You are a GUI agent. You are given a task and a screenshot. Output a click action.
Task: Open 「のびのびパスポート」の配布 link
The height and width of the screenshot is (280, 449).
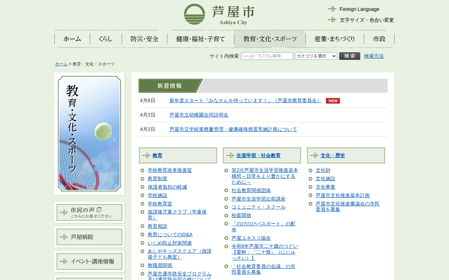(x=263, y=227)
